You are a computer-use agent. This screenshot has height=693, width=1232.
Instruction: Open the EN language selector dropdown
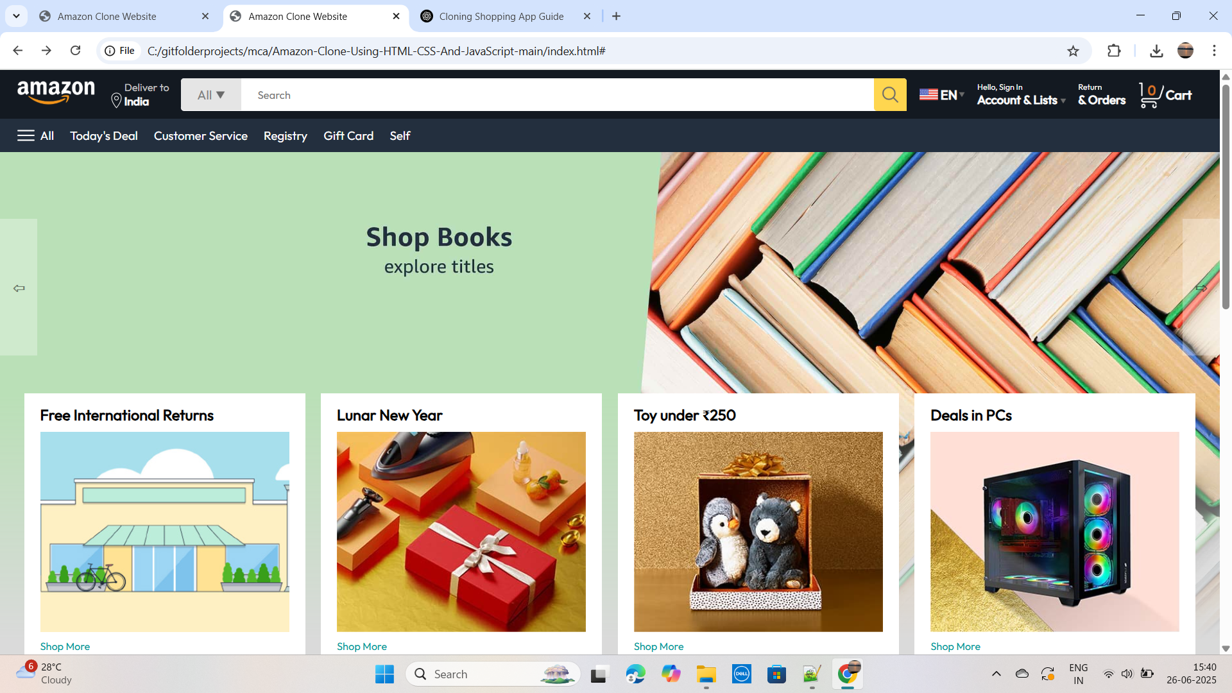[x=941, y=95]
